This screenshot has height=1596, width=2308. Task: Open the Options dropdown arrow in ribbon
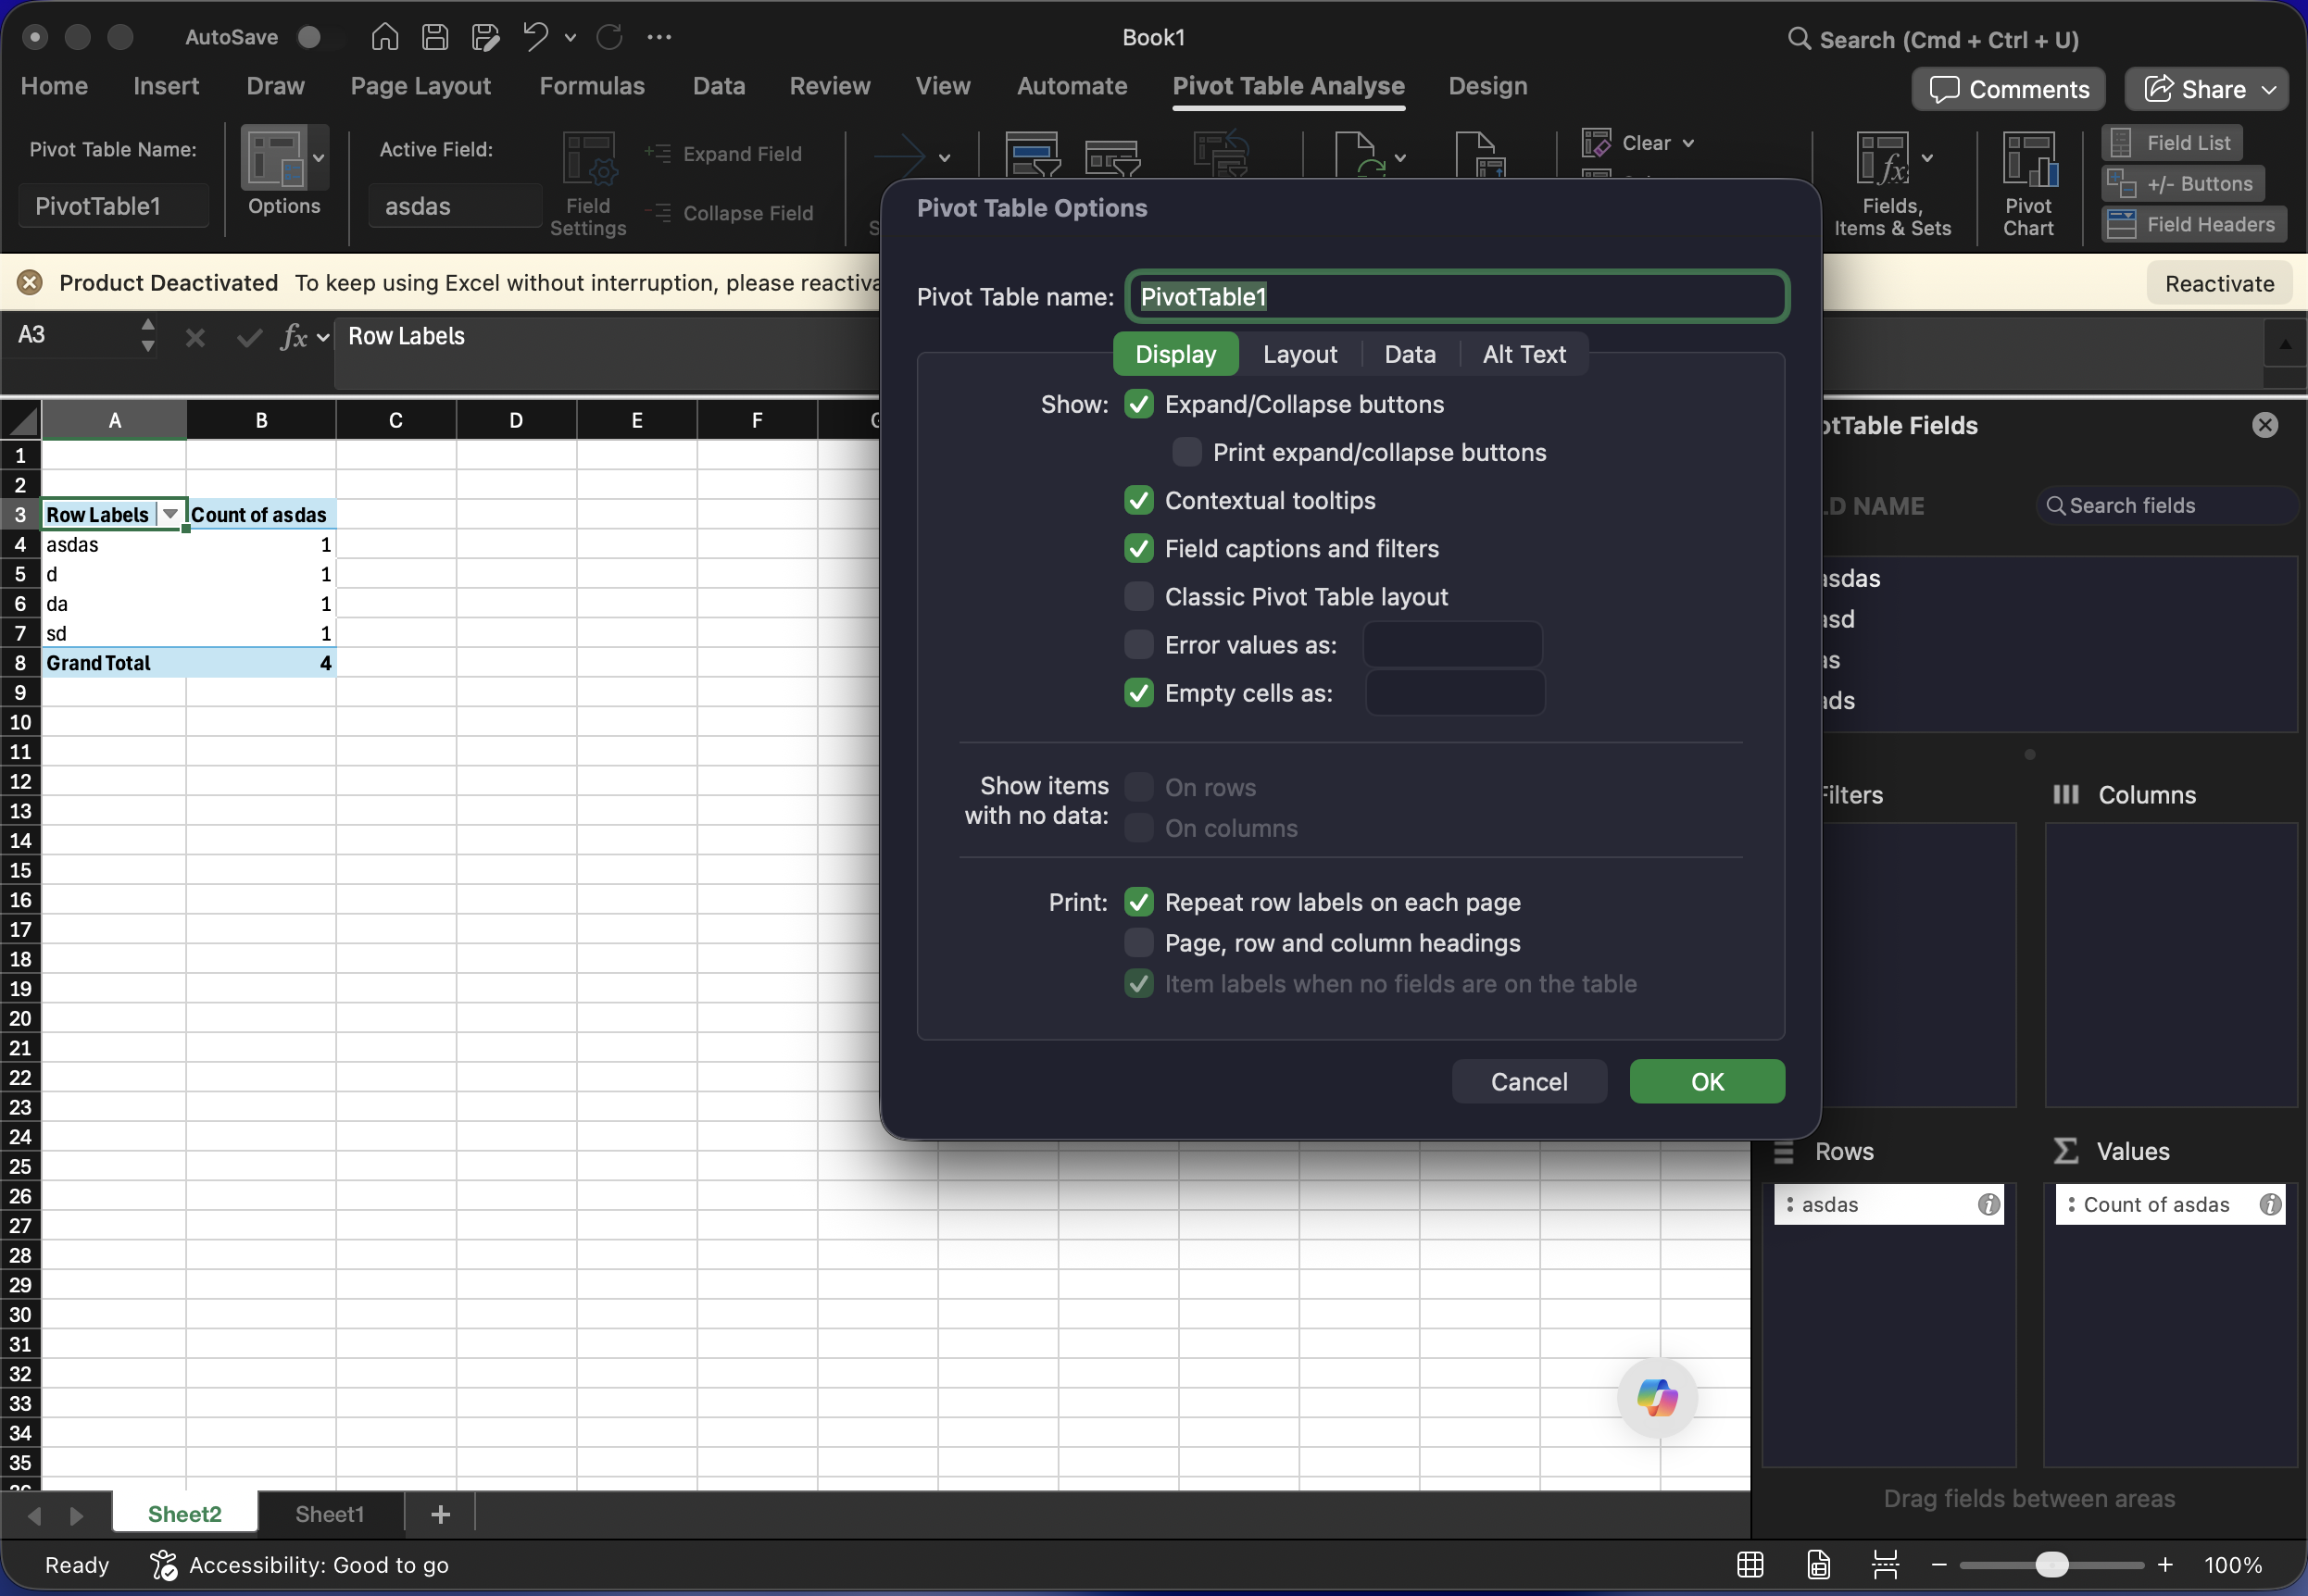click(319, 158)
